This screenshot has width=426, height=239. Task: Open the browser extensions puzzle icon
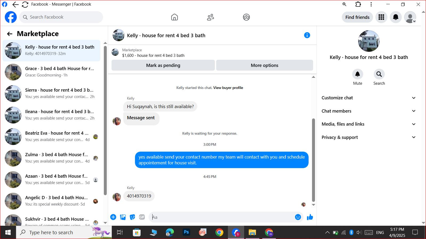(x=358, y=4)
